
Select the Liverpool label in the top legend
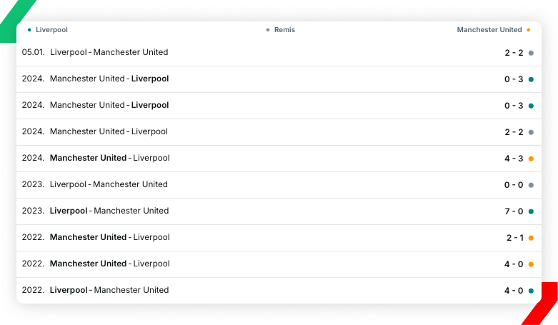coord(51,30)
